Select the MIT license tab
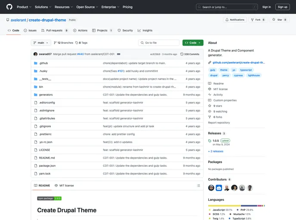 tap(64, 186)
